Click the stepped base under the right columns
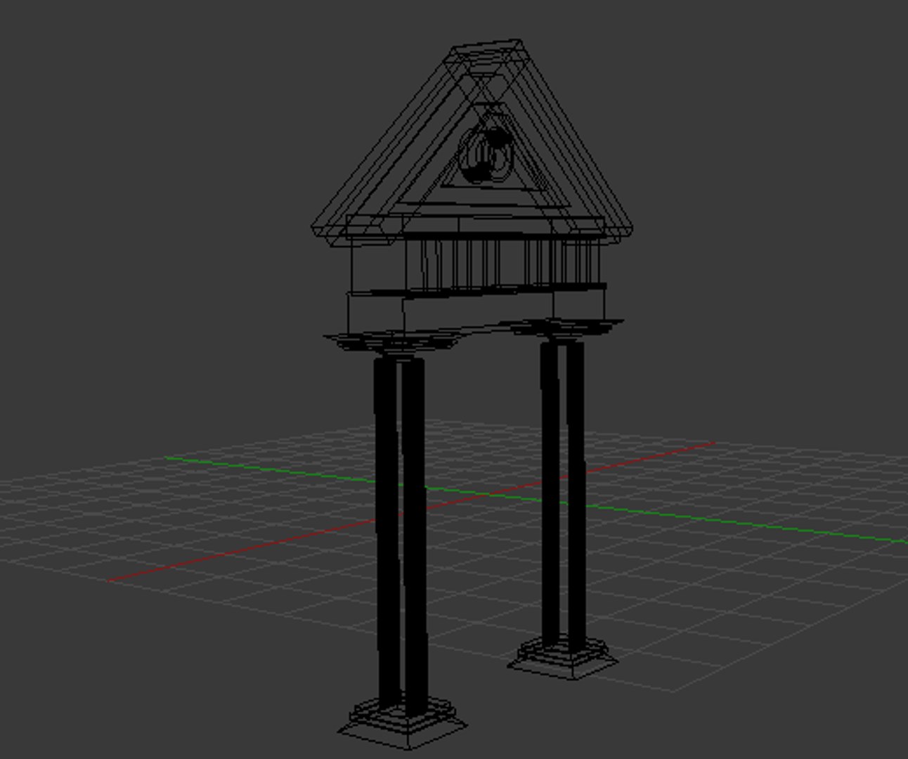This screenshot has height=759, width=908. [563, 658]
